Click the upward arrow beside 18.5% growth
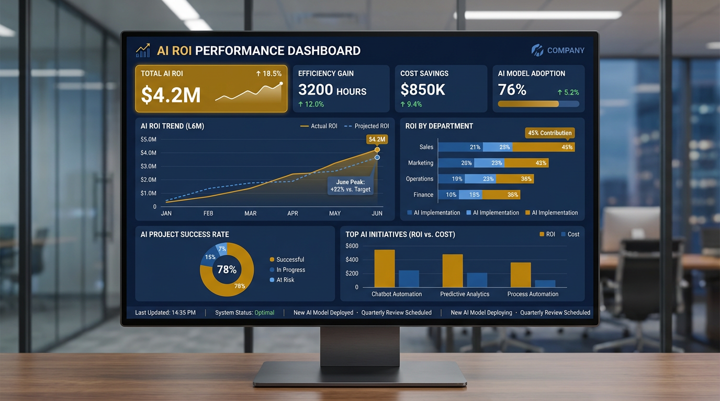The width and height of the screenshot is (720, 401). pos(257,74)
